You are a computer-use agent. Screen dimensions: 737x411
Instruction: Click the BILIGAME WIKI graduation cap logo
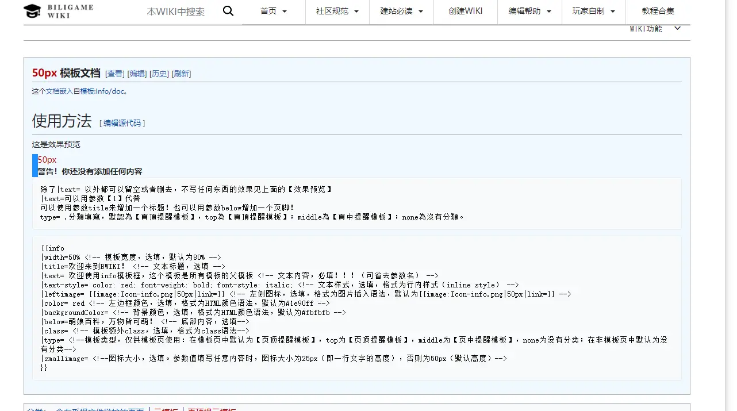click(32, 11)
